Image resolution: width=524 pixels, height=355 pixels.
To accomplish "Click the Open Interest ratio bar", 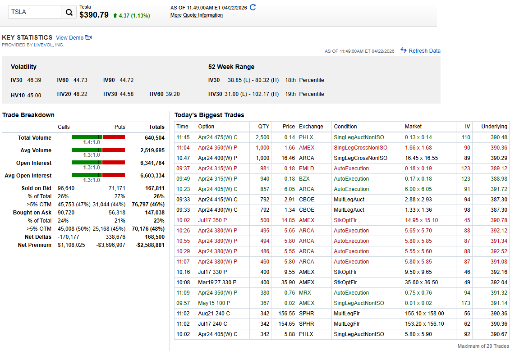I will tap(98, 163).
